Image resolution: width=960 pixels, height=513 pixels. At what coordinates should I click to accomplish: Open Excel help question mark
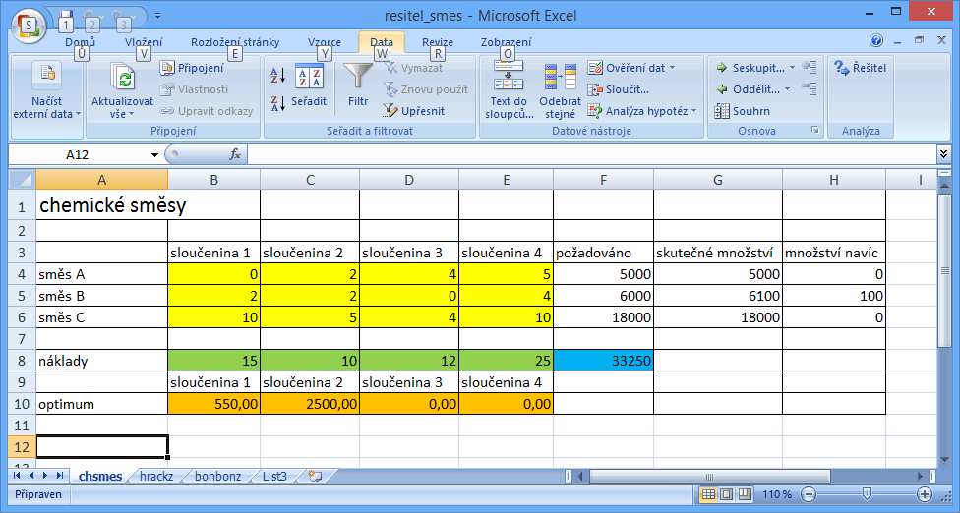876,41
